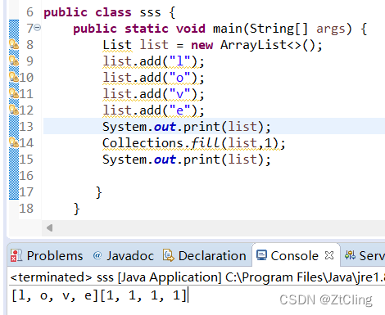
Task: Click console output [1, 1, 1, 1]
Action: [143, 295]
